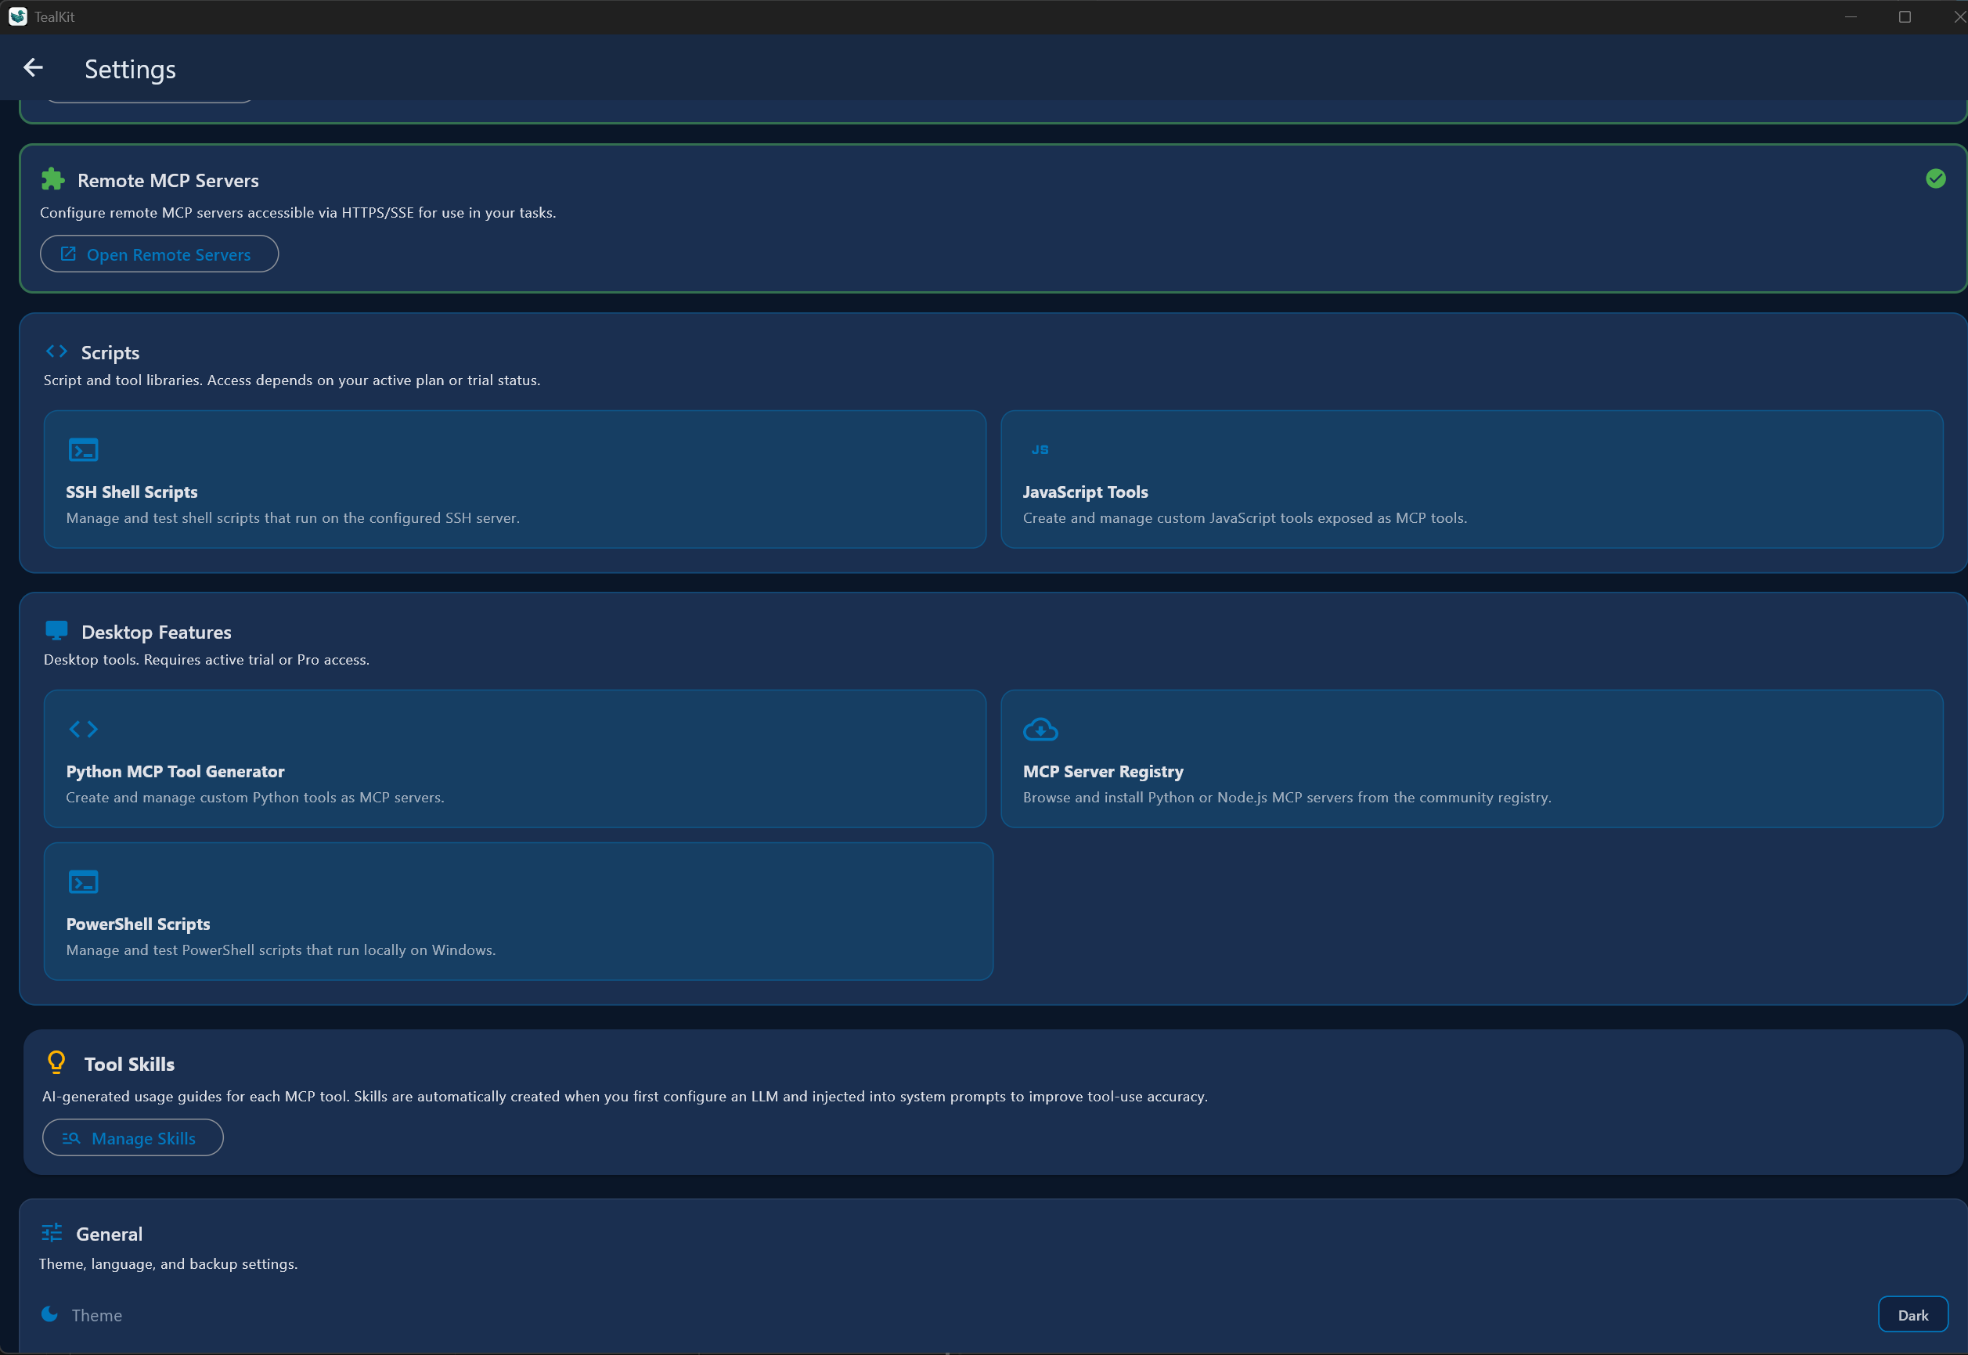This screenshot has height=1355, width=1968.
Task: Click the Tool Skills heading
Action: coord(129,1064)
